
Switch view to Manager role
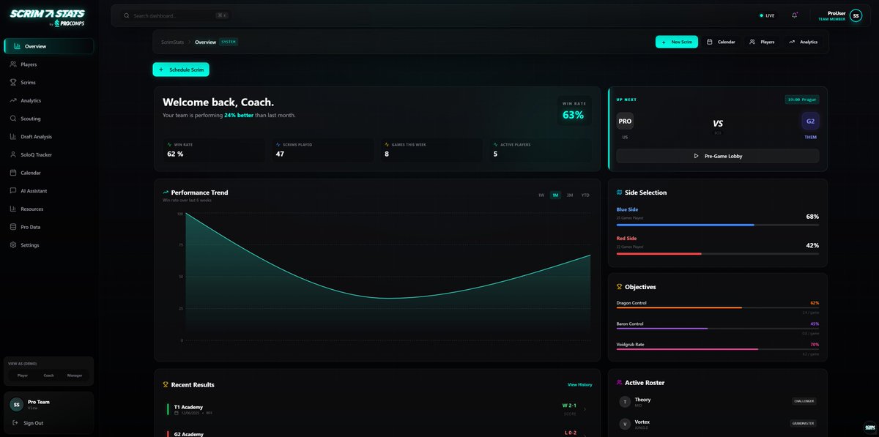75,375
